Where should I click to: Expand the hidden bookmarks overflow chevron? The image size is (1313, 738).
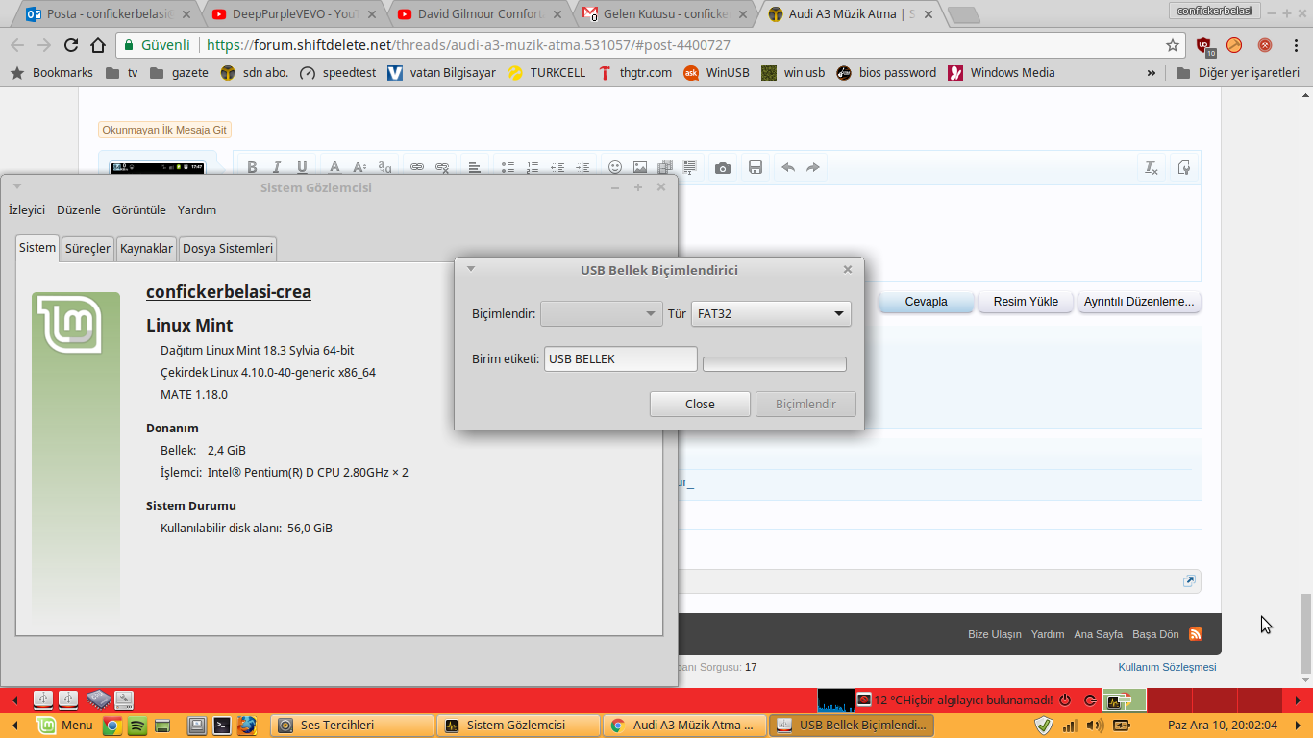tap(1152, 73)
